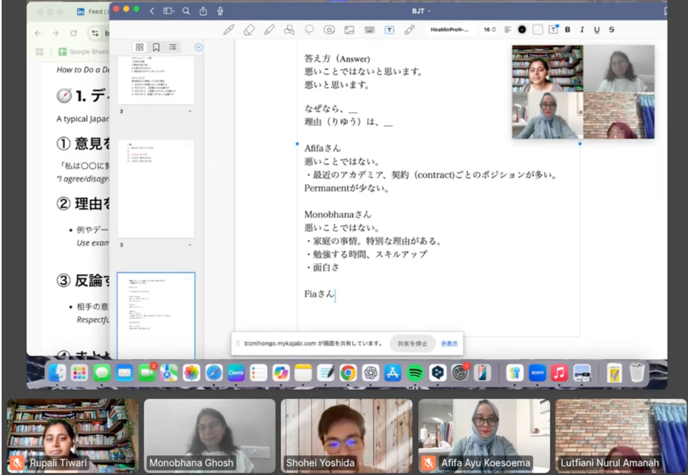Screen dimensions: 688x475
Task: Click the black text color swatch
Action: tap(522, 30)
